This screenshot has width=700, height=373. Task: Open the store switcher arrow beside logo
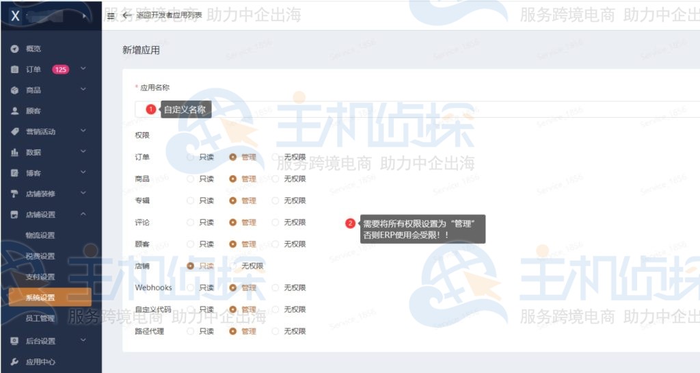(84, 16)
